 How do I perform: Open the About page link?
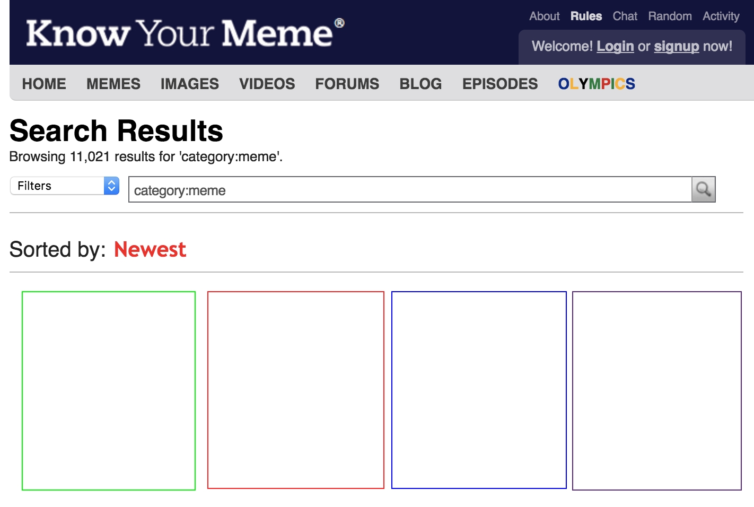(x=545, y=16)
